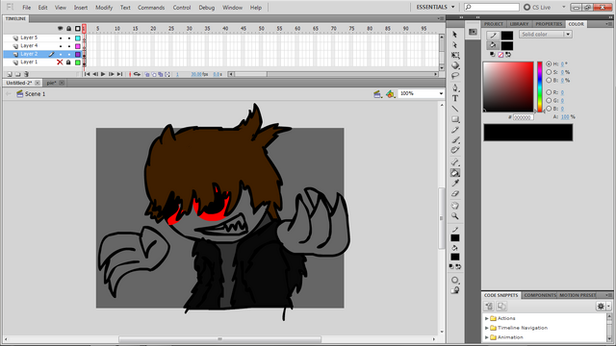Click the New Folder icon below layers
616x346 pixels.
(18, 74)
